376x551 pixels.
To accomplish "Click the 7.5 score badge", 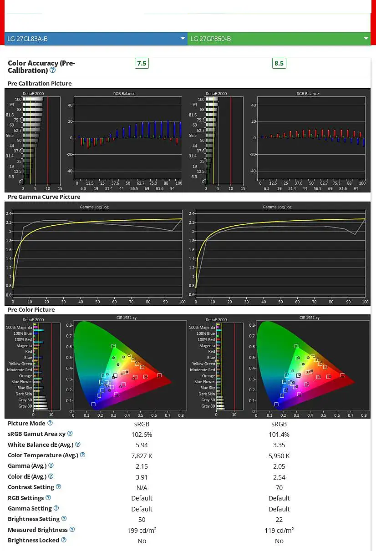I will pyautogui.click(x=142, y=63).
